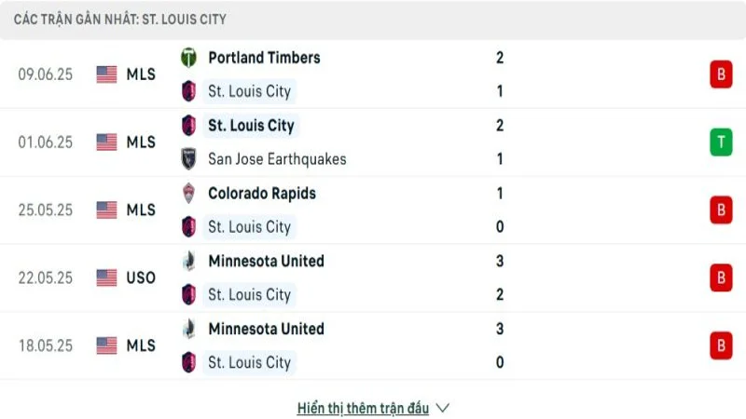This screenshot has height=419, width=746.
Task: Select the San Jose Earthquakes team name
Action: (x=277, y=159)
